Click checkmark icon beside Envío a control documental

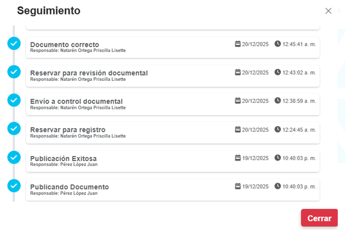tap(14, 100)
